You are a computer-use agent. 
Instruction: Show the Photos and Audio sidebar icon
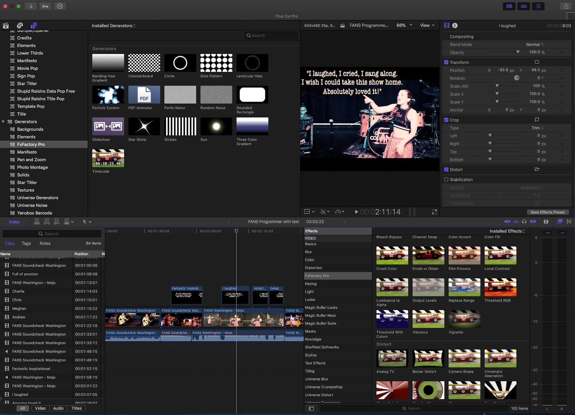click(x=20, y=26)
